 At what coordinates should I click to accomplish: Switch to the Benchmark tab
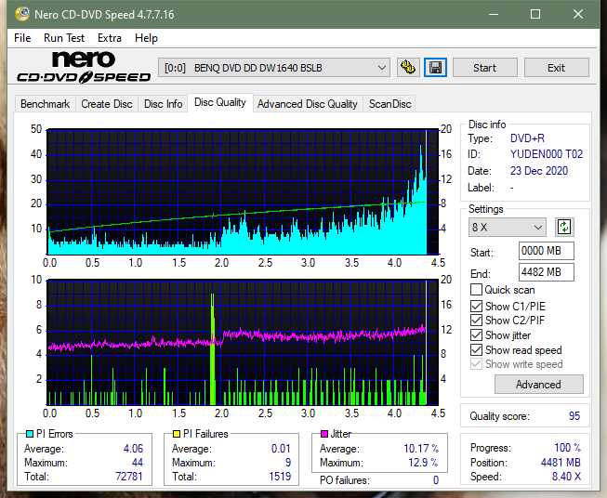pos(46,104)
